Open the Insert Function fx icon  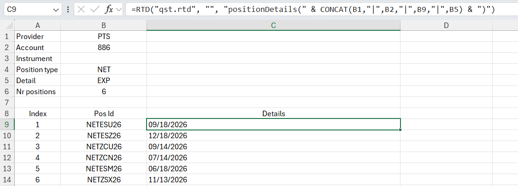point(109,10)
